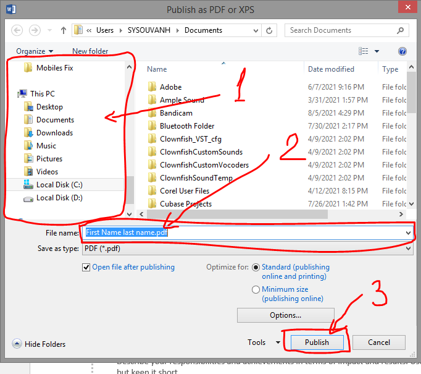Viewport: 421px width, 374px height.
Task: Click file list scroll left arrow
Action: (x=141, y=215)
